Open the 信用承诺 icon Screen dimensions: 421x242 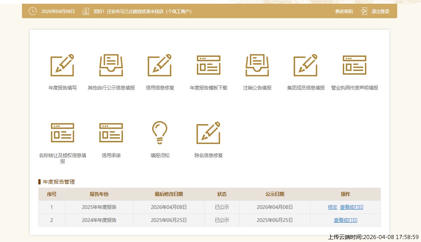click(x=111, y=133)
